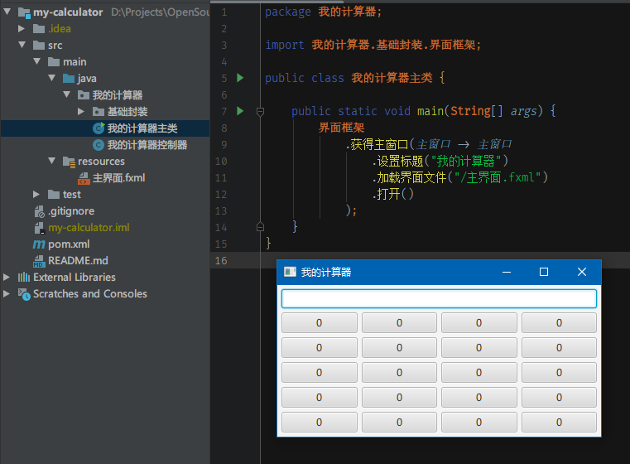Image resolution: width=630 pixels, height=464 pixels.
Task: Click the External Libraries icon
Action: [24, 277]
